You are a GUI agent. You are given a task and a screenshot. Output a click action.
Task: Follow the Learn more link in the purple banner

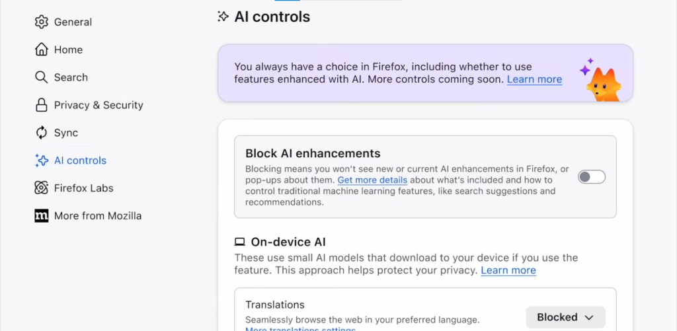pos(534,79)
